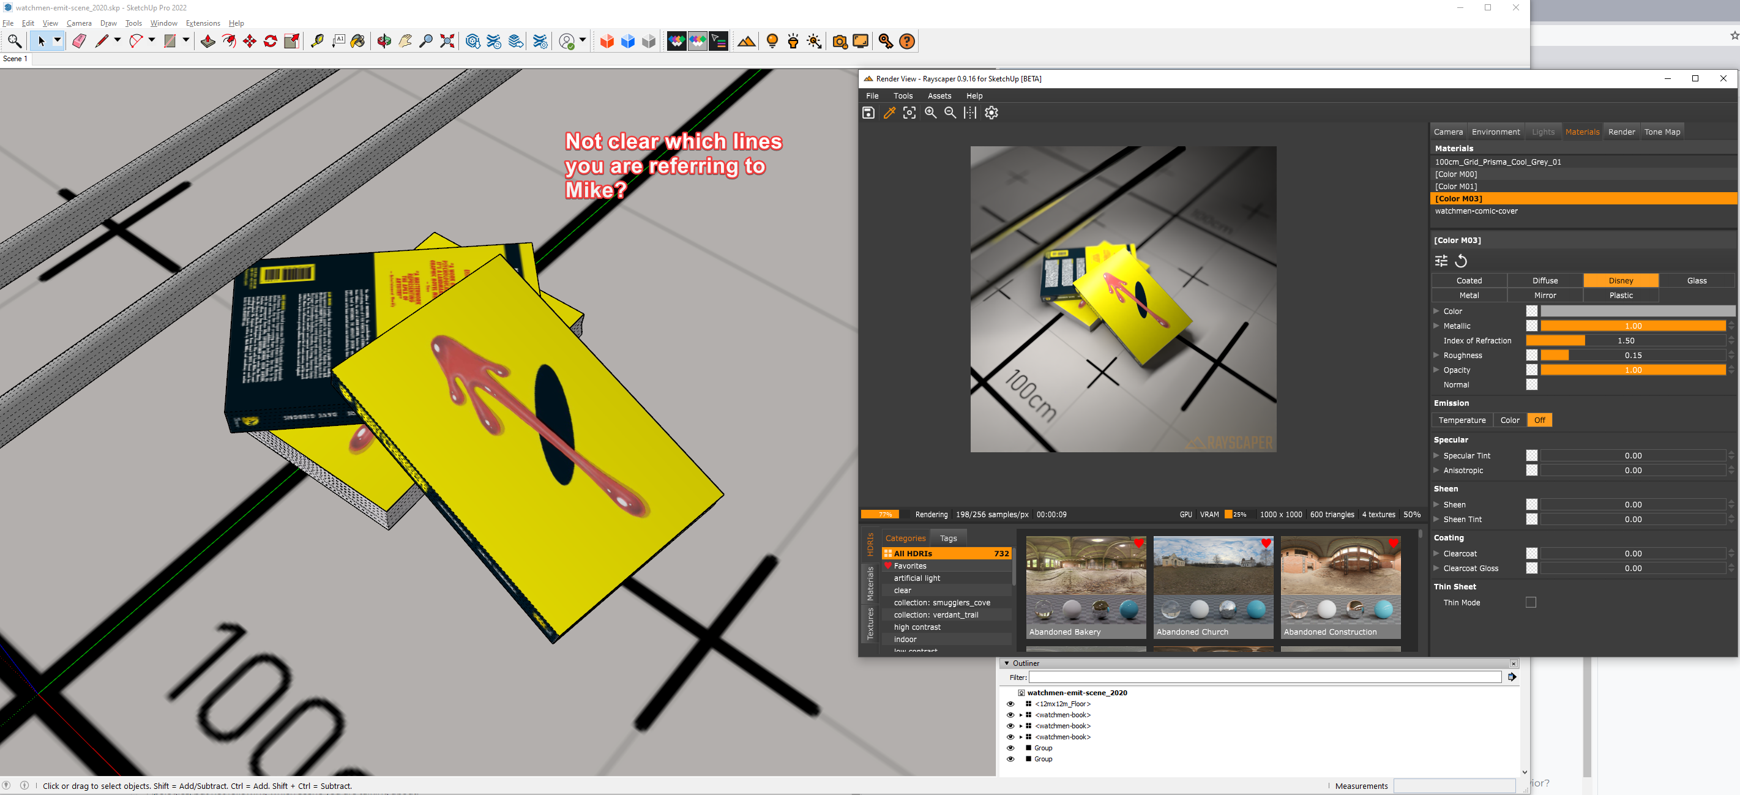Reset the Color M03 material settings
This screenshot has height=795, width=1740.
click(1461, 261)
